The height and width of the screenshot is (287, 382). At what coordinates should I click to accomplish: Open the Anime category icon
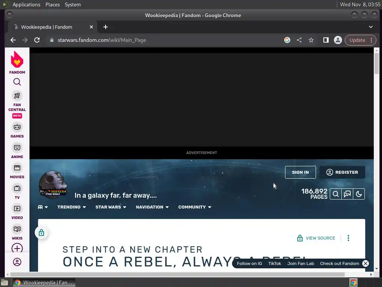pos(17,147)
